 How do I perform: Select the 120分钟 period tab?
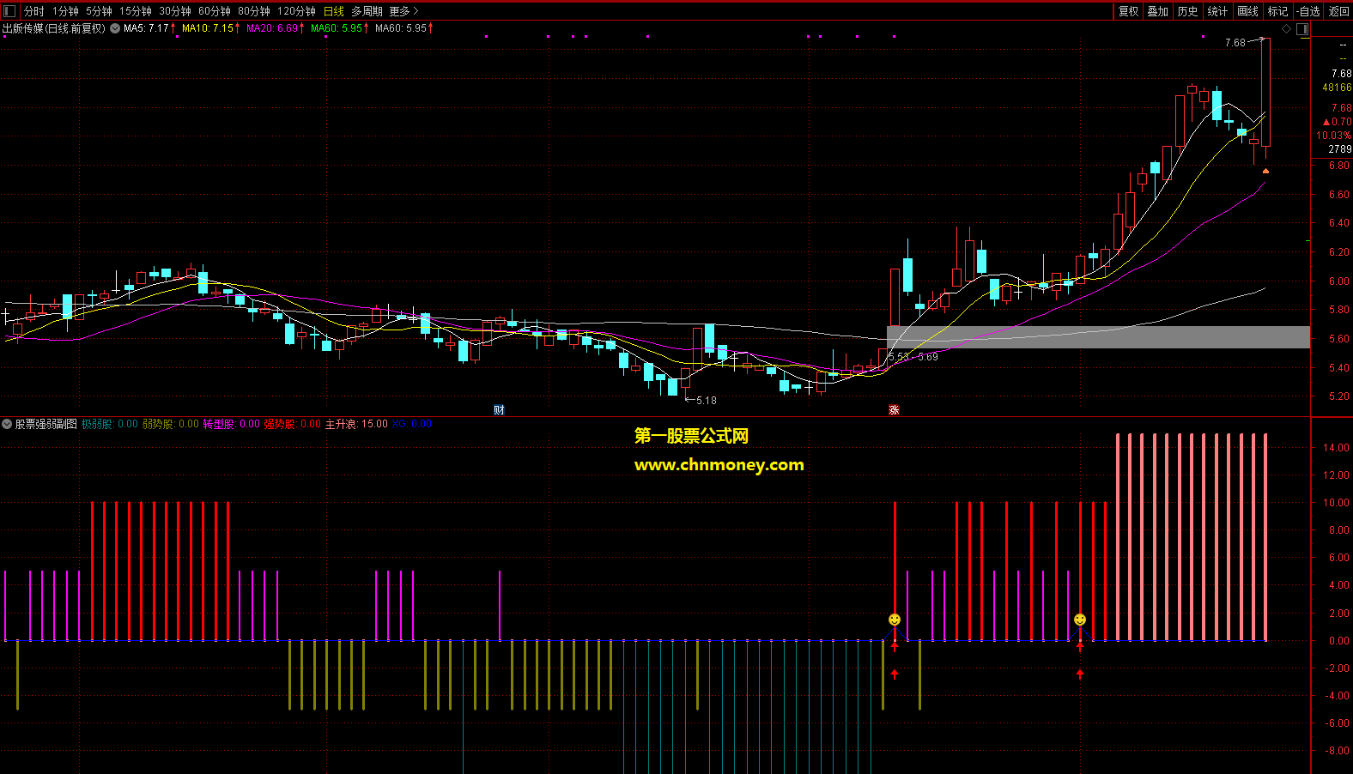click(296, 11)
